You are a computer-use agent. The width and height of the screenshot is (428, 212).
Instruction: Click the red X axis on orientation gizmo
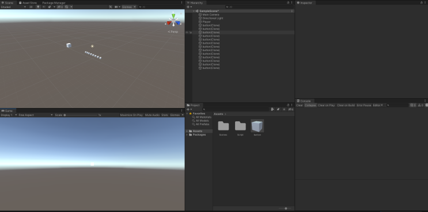[169, 23]
